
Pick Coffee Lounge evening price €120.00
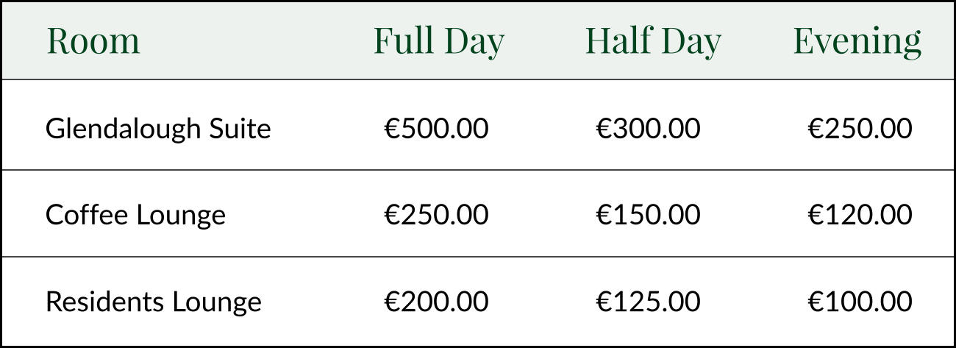pos(860,216)
